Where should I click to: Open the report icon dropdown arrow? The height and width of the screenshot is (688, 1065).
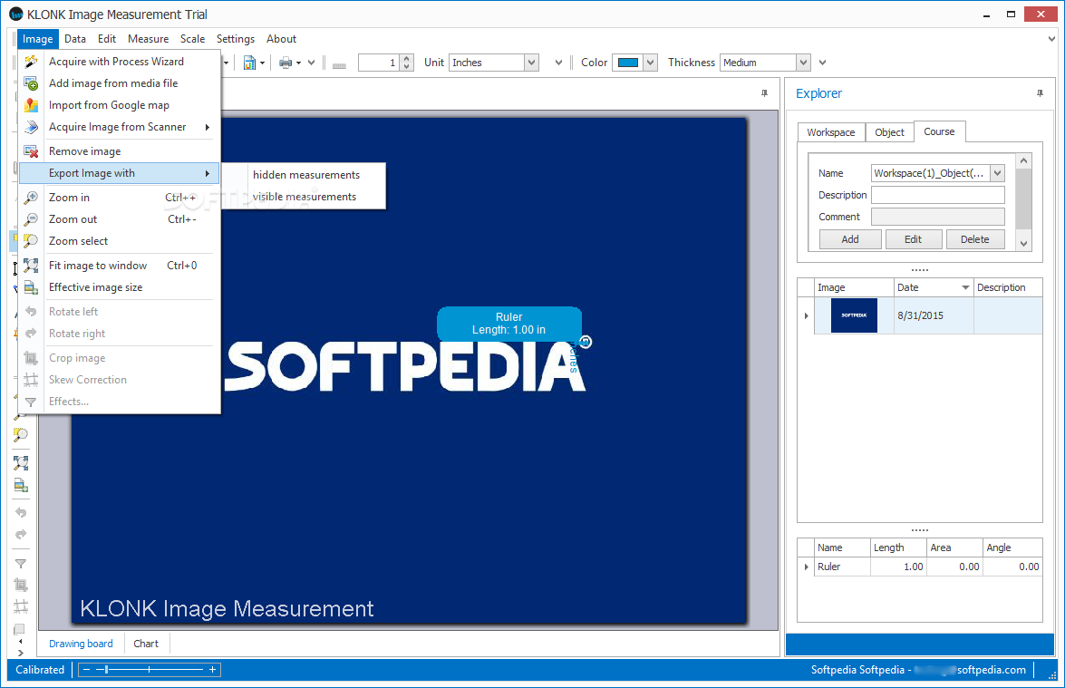[x=262, y=63]
